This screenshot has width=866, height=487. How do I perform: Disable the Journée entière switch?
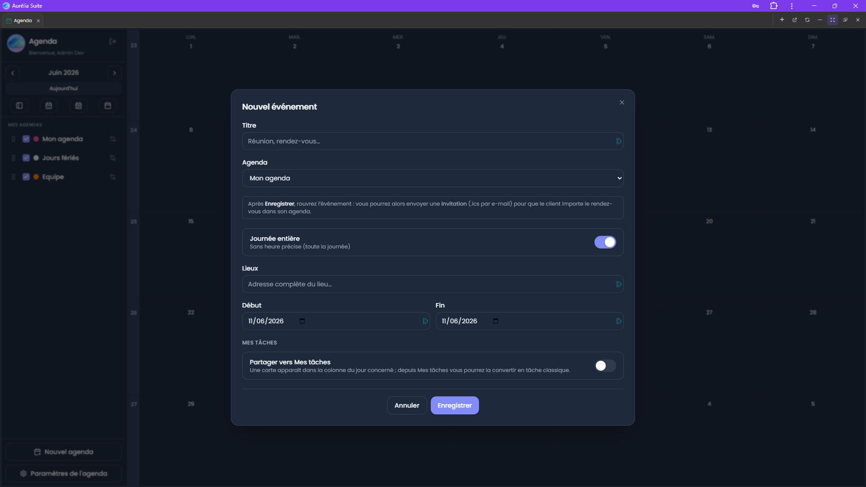(x=605, y=242)
